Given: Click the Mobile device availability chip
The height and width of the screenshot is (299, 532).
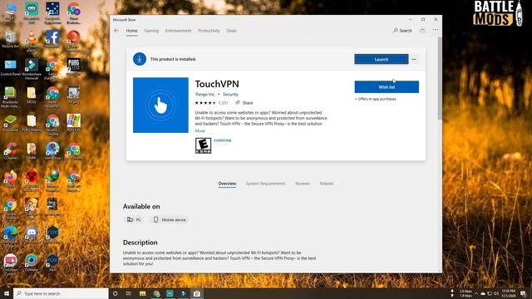Looking at the screenshot, I should tap(170, 219).
